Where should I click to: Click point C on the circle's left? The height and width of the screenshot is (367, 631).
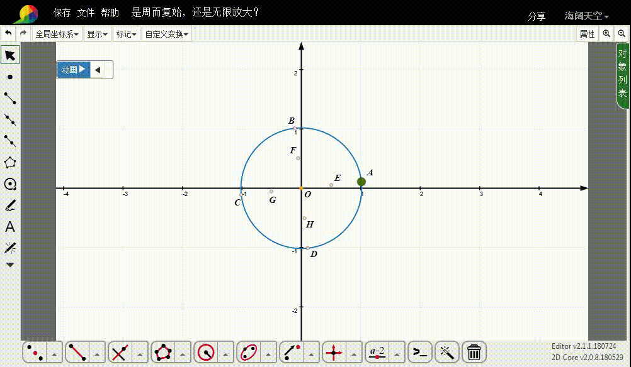[x=241, y=195]
